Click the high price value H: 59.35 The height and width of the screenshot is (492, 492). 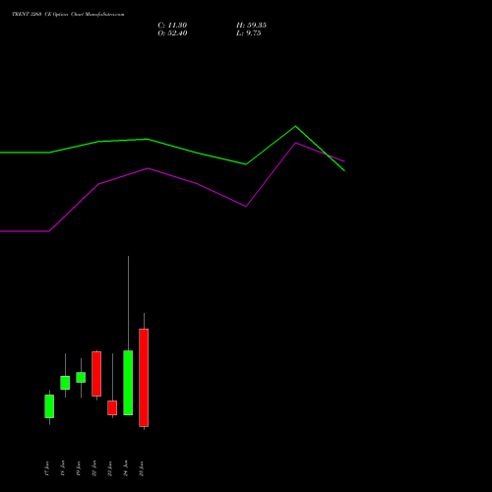pos(251,26)
